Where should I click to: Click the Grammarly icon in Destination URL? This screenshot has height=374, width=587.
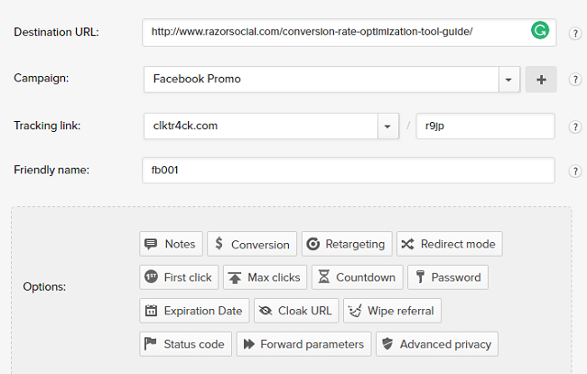point(539,32)
